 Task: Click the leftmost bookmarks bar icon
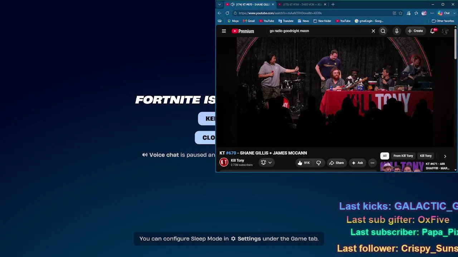(x=220, y=21)
